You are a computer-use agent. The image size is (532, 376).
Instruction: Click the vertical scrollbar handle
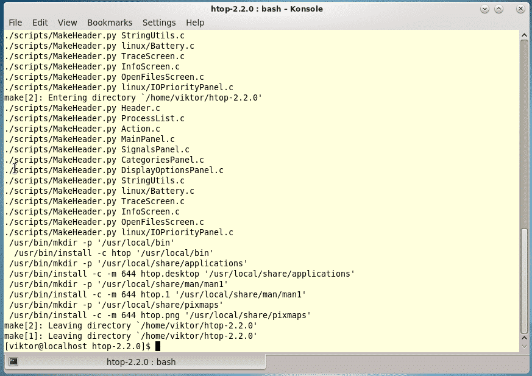[x=524, y=281]
